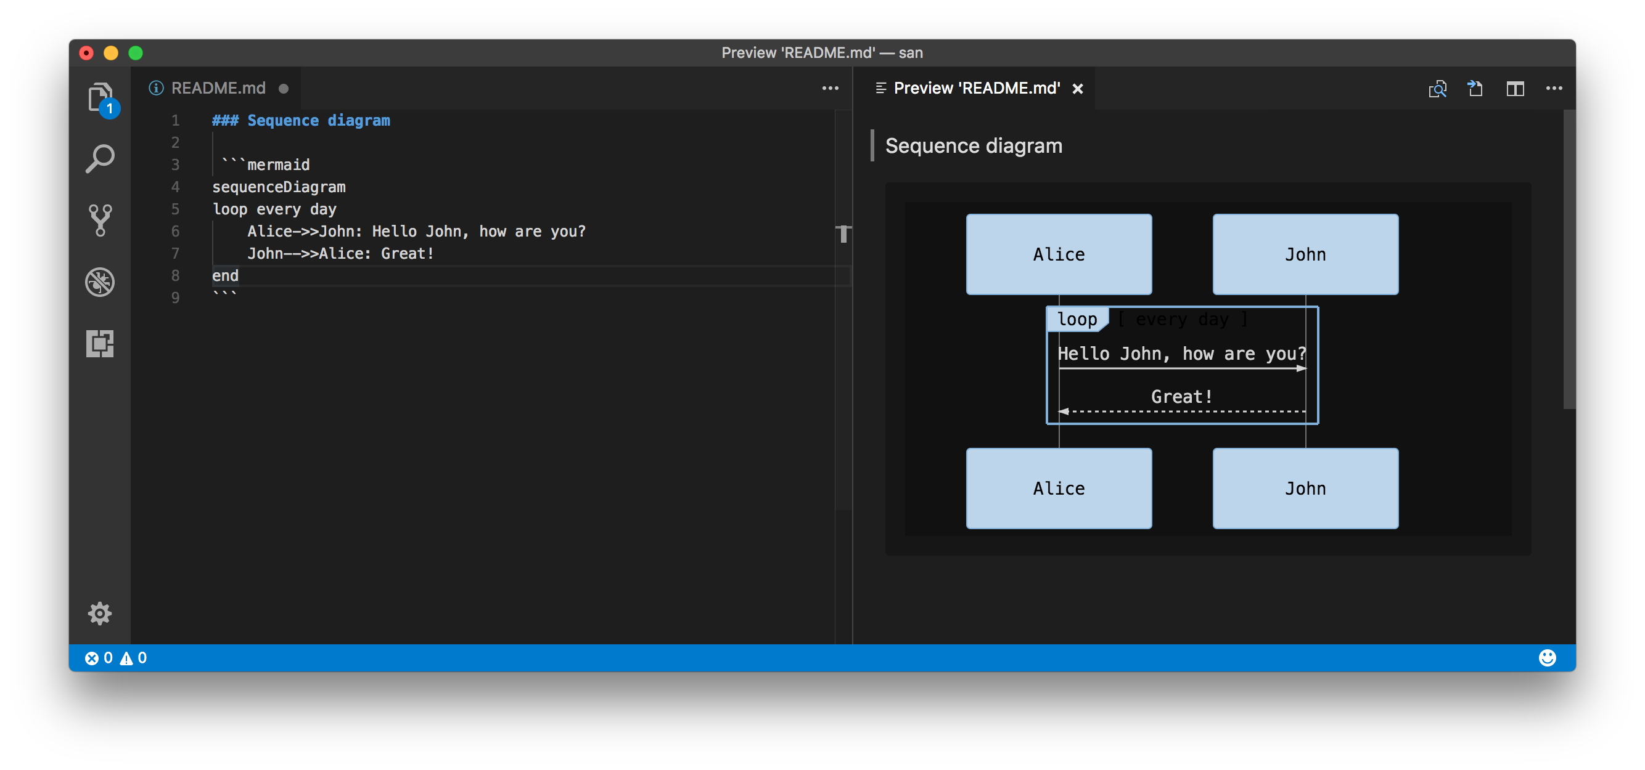Image resolution: width=1645 pixels, height=770 pixels.
Task: Send feedback via the smiley icon
Action: pos(1548,657)
